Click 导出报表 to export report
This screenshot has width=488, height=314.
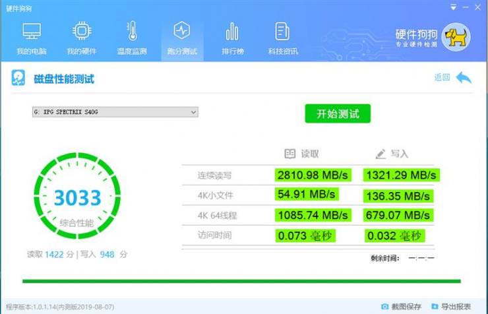[456, 307]
